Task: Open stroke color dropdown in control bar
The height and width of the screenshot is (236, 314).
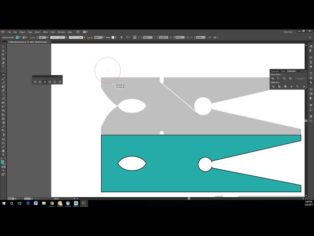Action: (x=27, y=37)
